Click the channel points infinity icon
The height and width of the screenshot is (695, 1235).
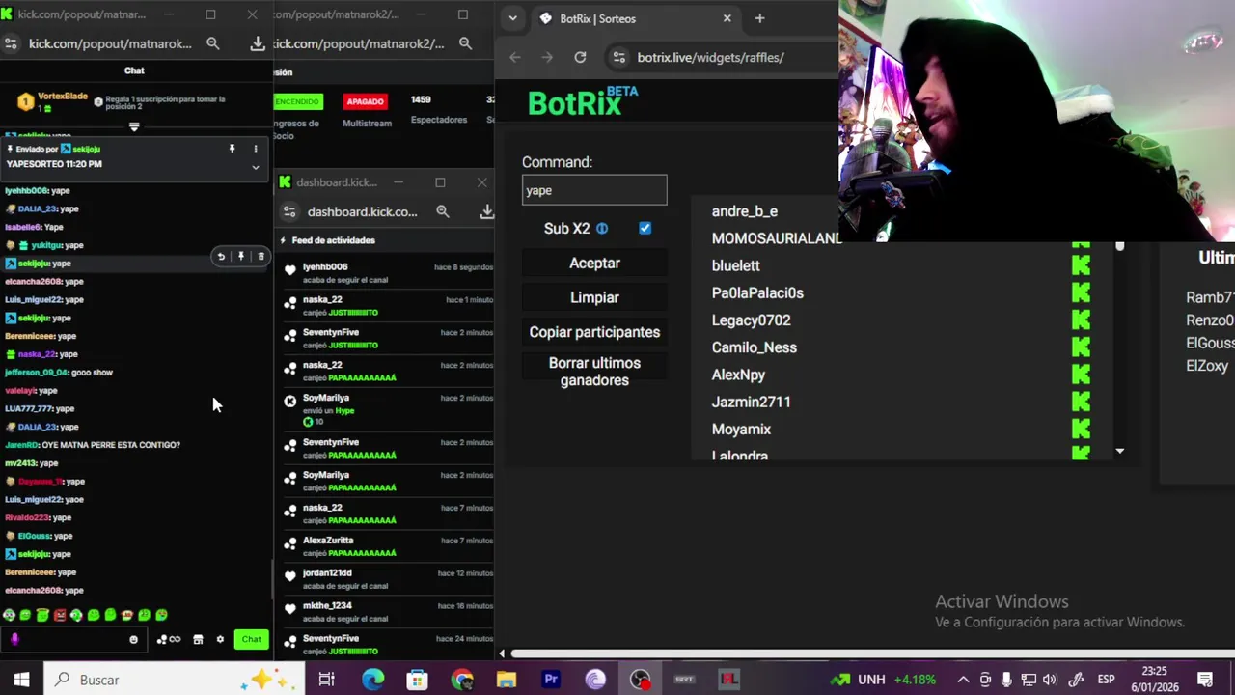pyautogui.click(x=169, y=639)
